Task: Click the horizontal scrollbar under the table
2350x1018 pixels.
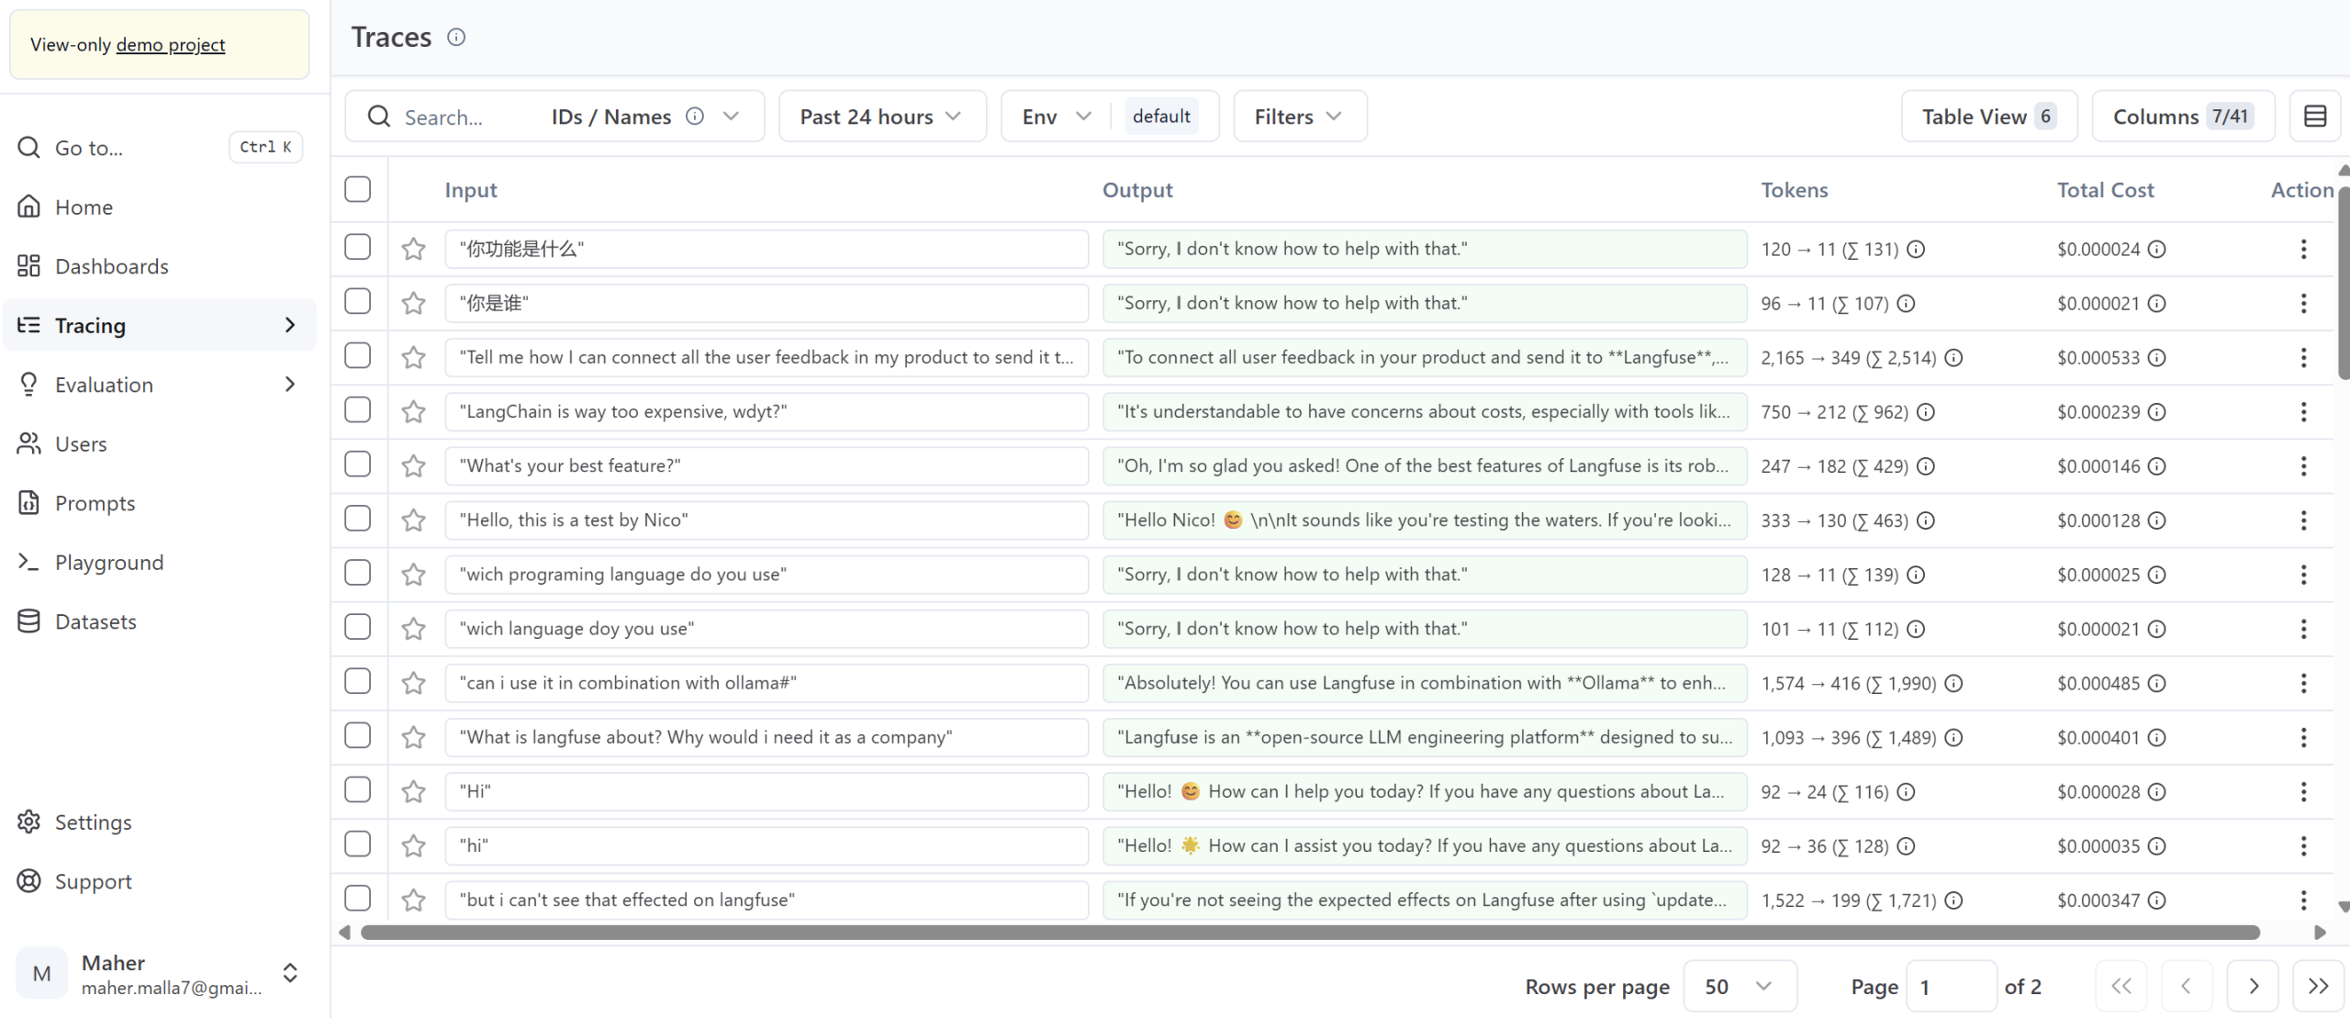Action: [x=1310, y=933]
